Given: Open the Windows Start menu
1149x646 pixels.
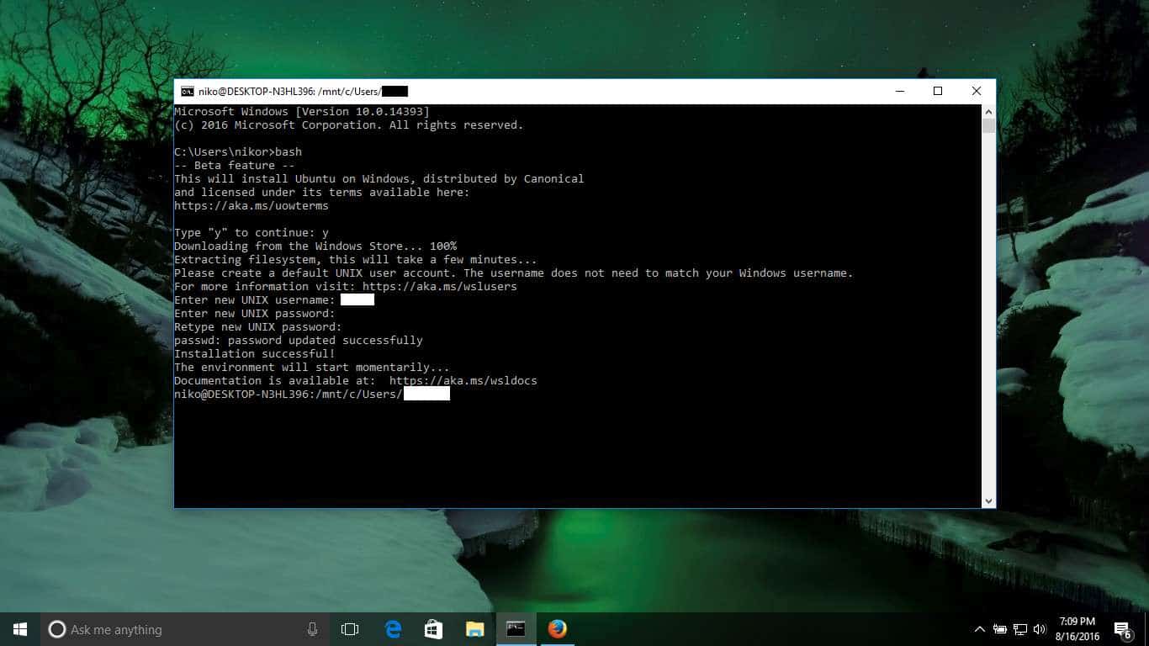Looking at the screenshot, I should click(x=20, y=629).
